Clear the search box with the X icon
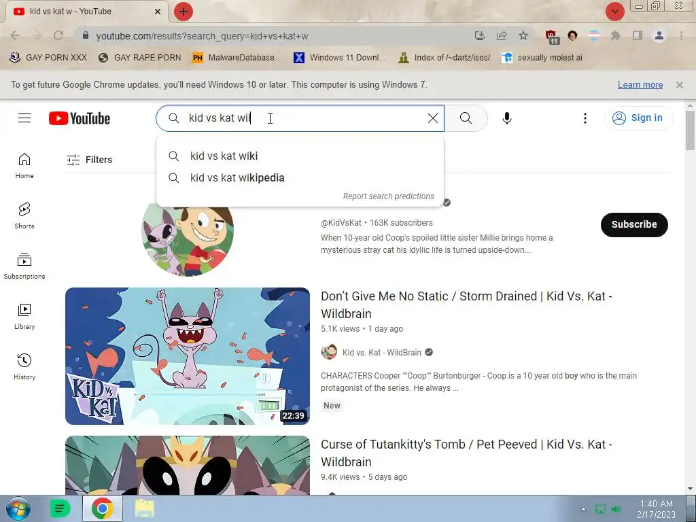The height and width of the screenshot is (522, 696). click(433, 118)
